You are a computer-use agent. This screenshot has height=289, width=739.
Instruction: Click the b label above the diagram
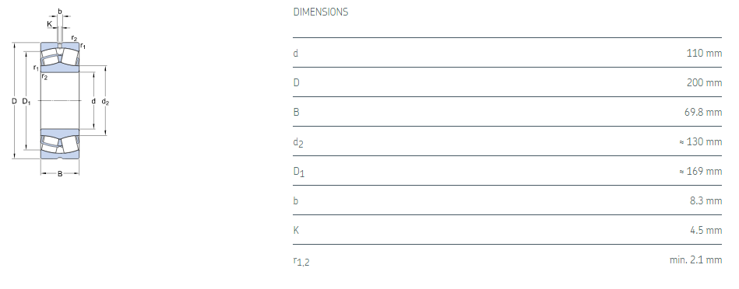tap(60, 12)
